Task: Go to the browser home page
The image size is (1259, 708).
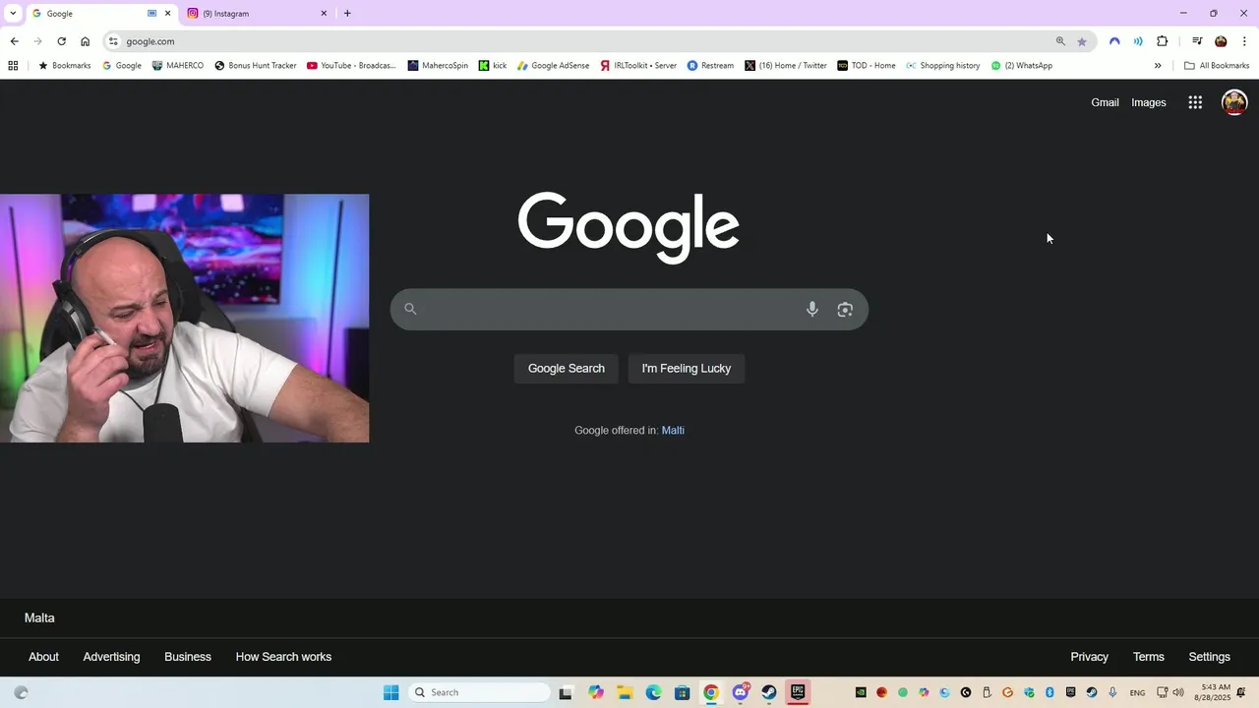Action: tap(85, 41)
